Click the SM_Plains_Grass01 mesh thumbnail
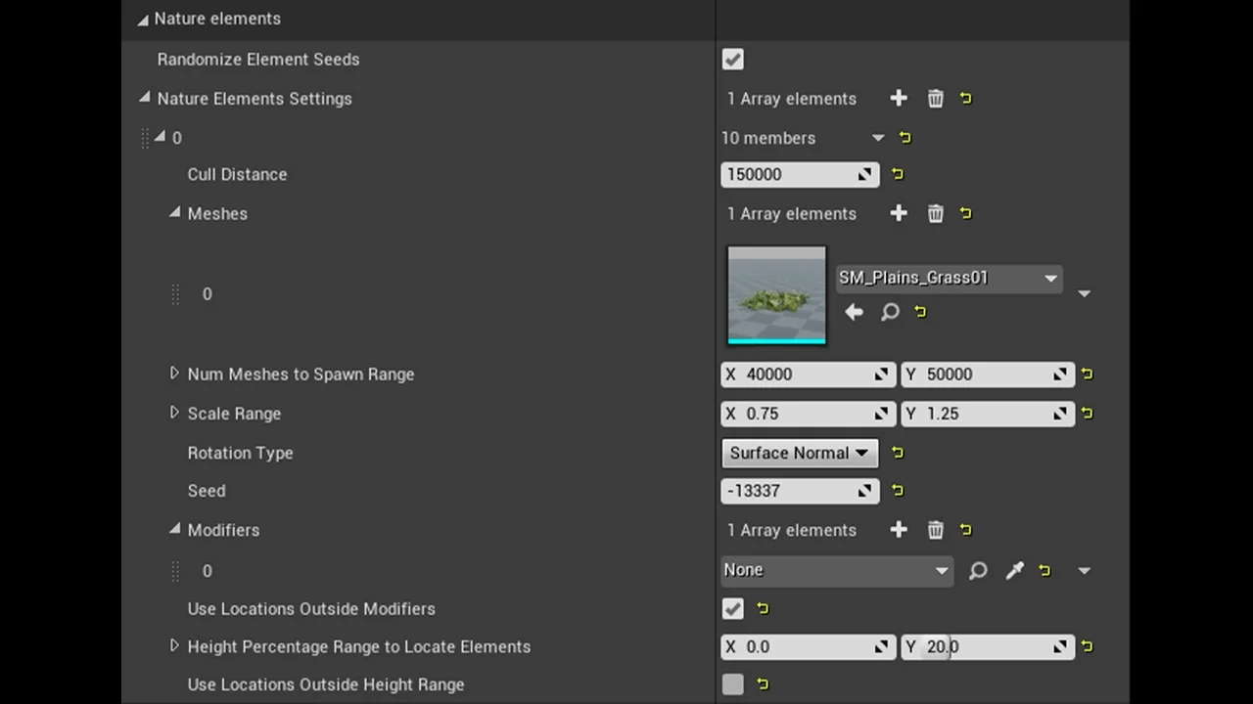 (x=776, y=294)
